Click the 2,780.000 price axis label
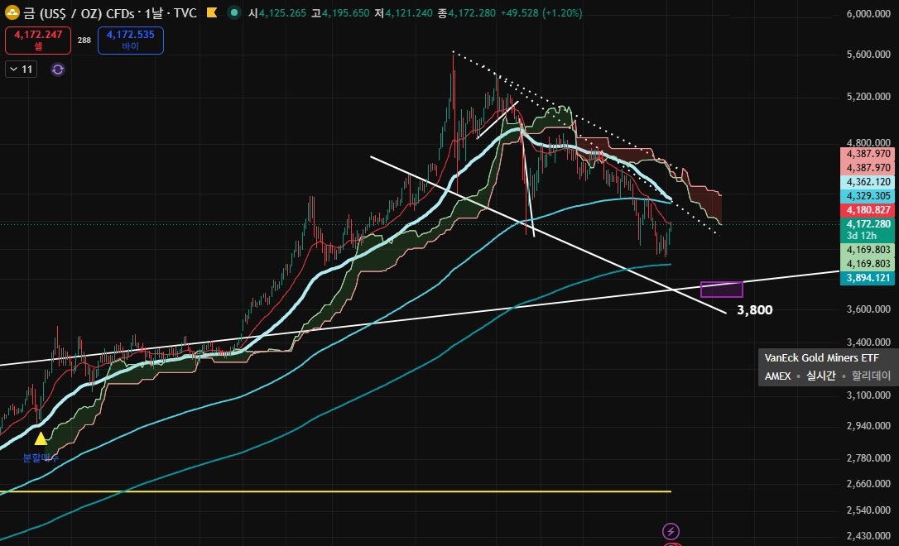The image size is (899, 546). click(868, 457)
